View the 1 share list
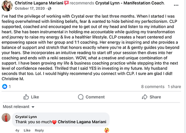The height and width of the screenshot is (133, 186). point(174,86)
